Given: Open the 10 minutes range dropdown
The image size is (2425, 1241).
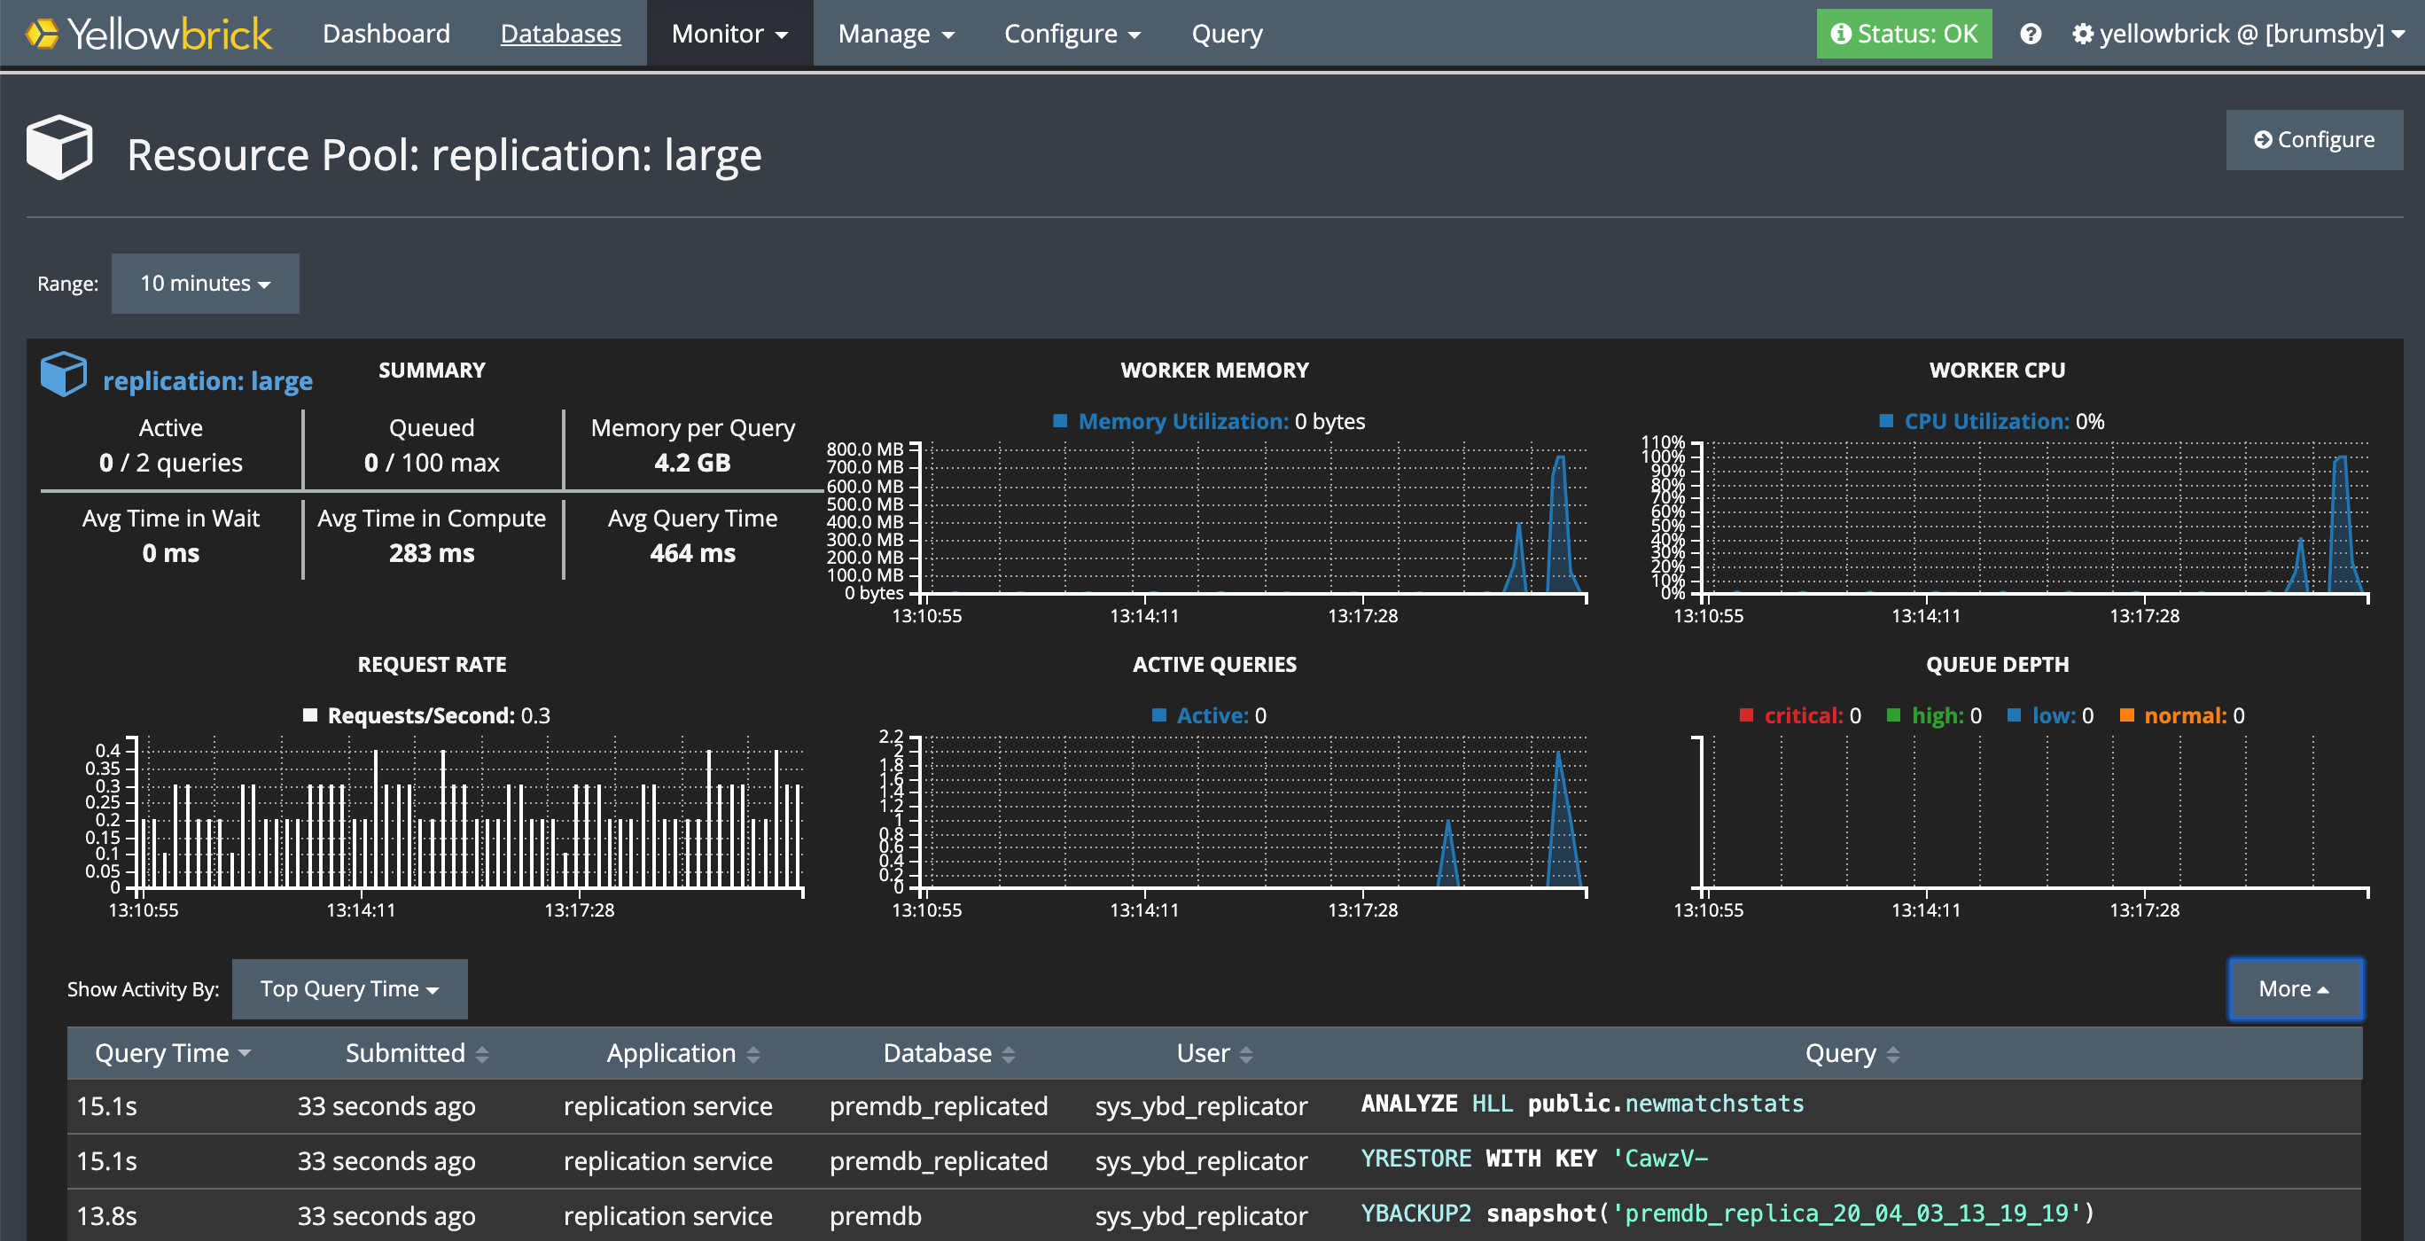Looking at the screenshot, I should tap(206, 284).
